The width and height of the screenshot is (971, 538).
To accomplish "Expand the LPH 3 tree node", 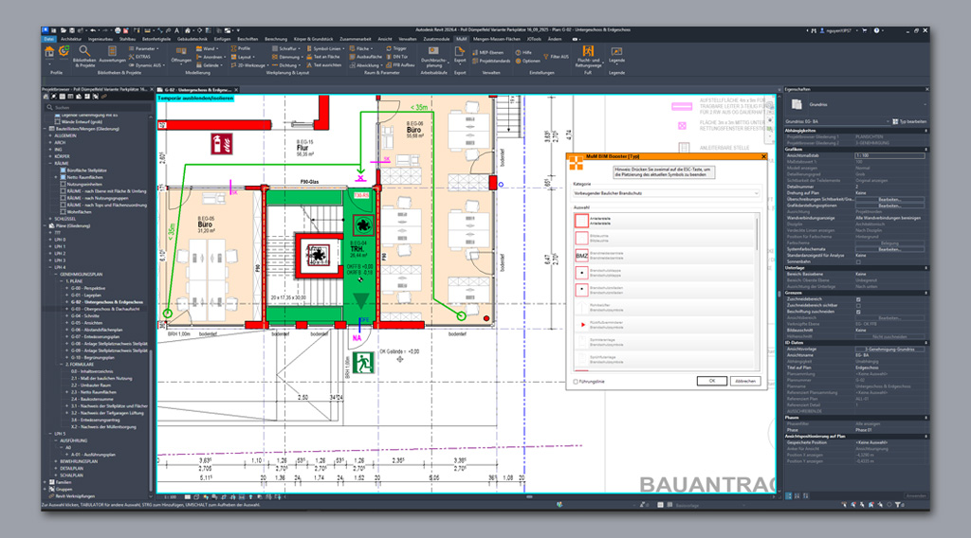I will click(x=51, y=260).
